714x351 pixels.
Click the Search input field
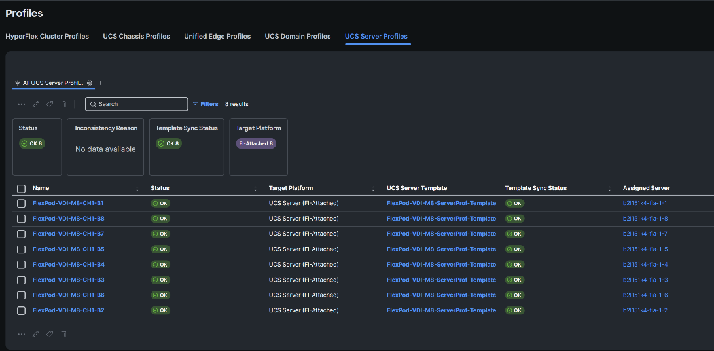(x=137, y=104)
